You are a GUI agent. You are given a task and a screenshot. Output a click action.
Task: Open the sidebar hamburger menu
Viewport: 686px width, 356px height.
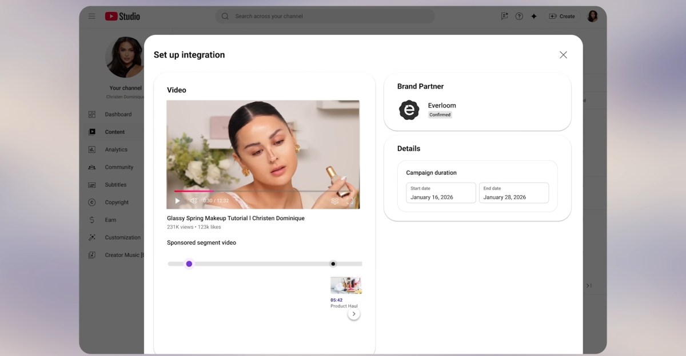click(91, 16)
